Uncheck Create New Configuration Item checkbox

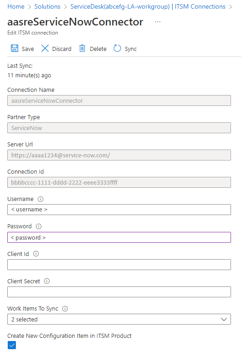[12, 345]
